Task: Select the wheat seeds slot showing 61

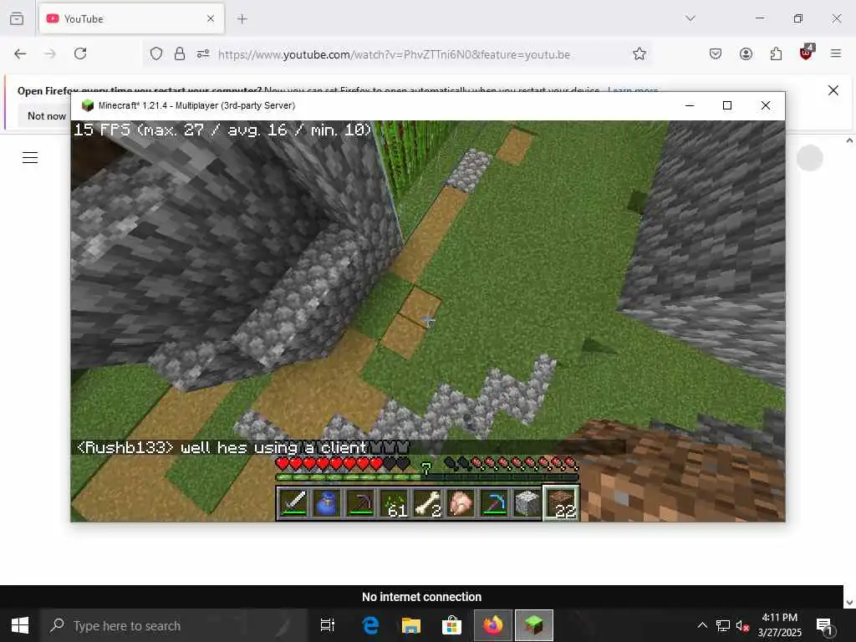Action: [395, 502]
